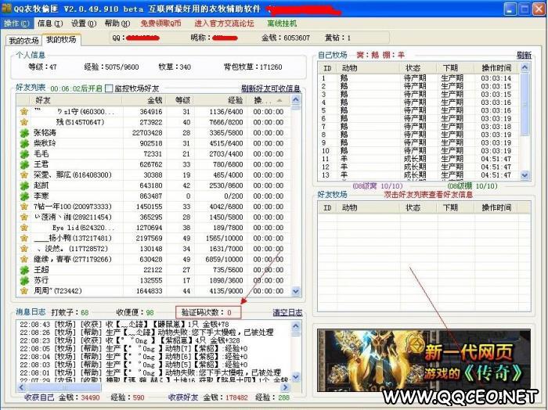Click the clover icon beside 王君
Screen dimensions: 548x410
click(x=24, y=164)
